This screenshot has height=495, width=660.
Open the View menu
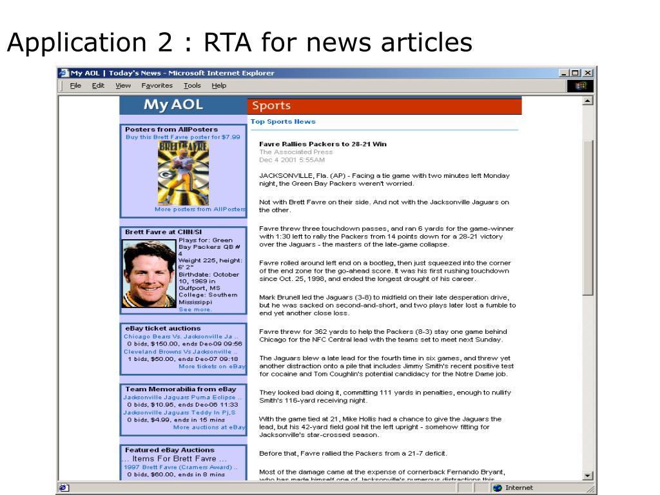click(123, 86)
